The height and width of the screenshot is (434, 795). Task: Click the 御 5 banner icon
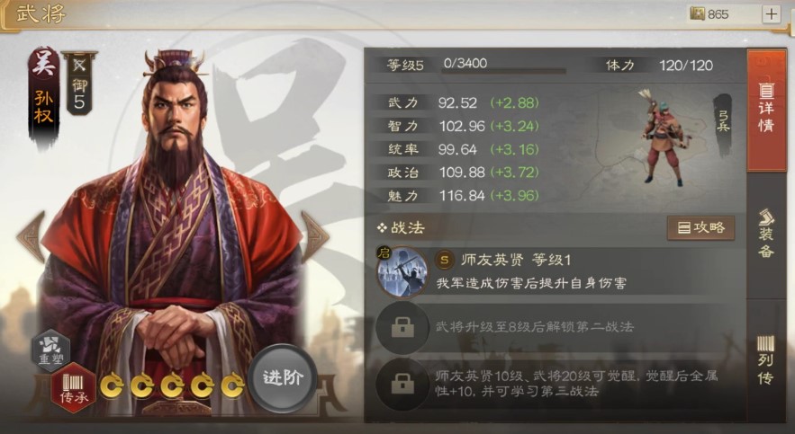[79, 84]
